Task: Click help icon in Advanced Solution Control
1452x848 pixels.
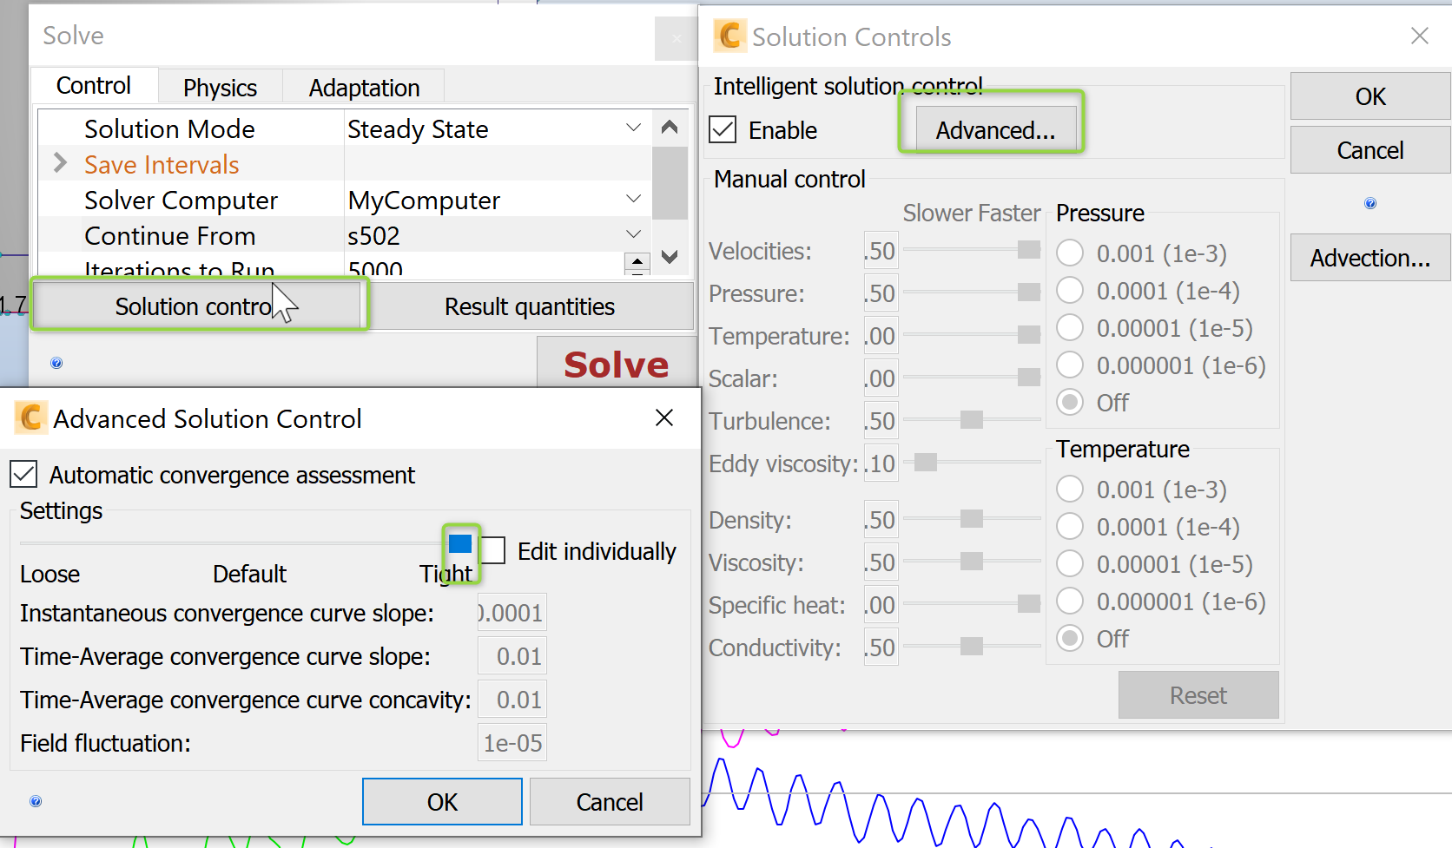Action: [x=36, y=801]
